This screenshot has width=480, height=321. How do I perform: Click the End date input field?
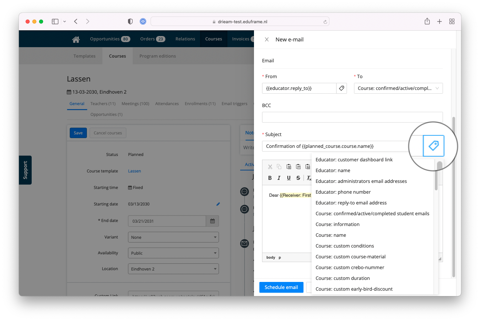click(167, 221)
